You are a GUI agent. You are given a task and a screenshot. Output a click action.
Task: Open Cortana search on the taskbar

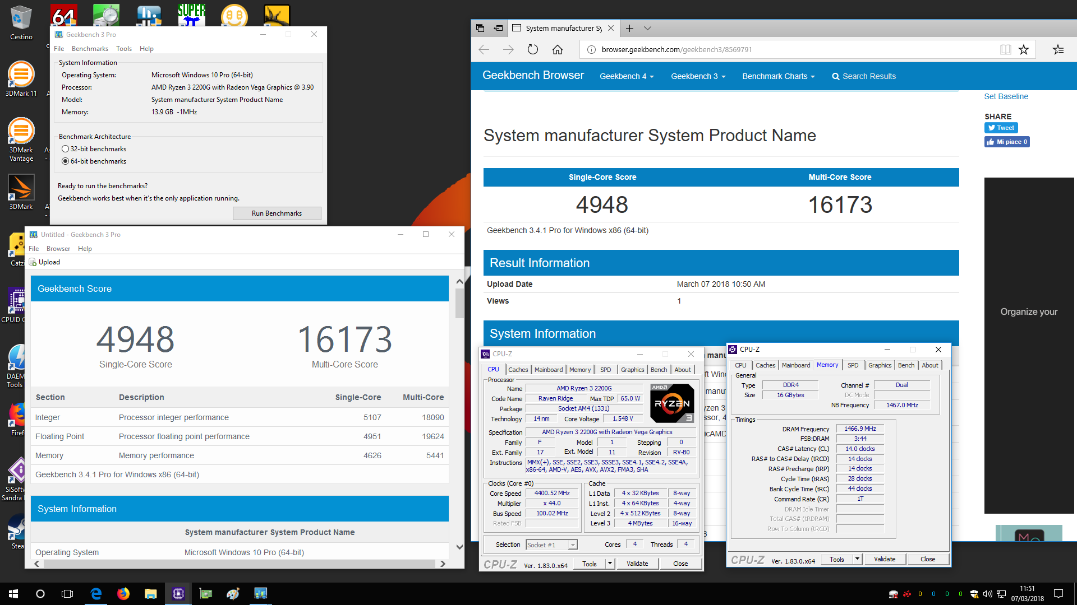click(x=40, y=594)
